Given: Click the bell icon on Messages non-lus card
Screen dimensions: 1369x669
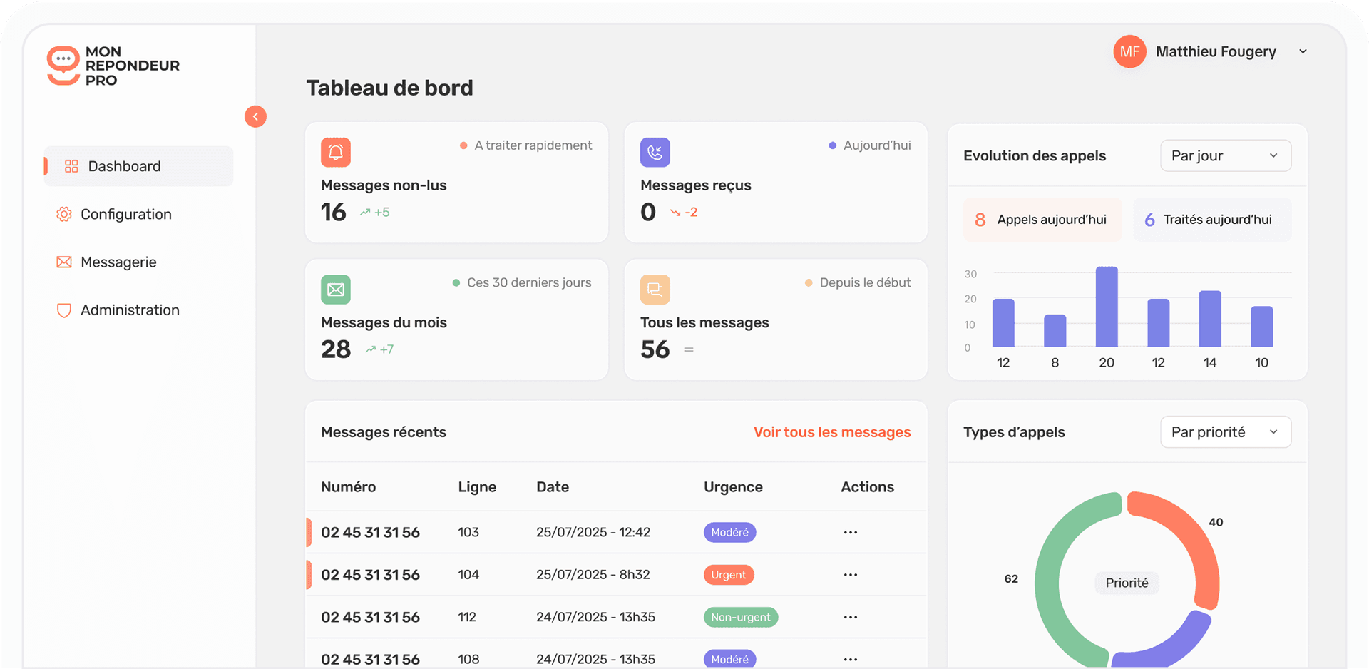Looking at the screenshot, I should point(335,152).
